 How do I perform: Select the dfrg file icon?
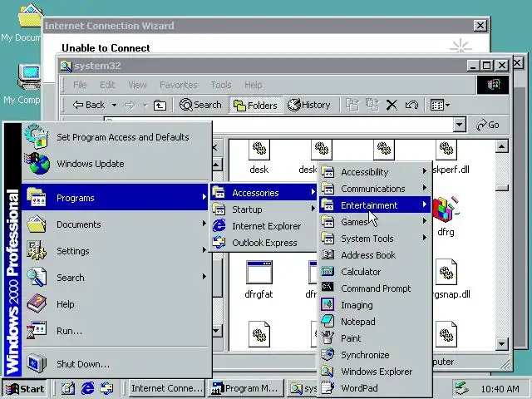[x=446, y=210]
